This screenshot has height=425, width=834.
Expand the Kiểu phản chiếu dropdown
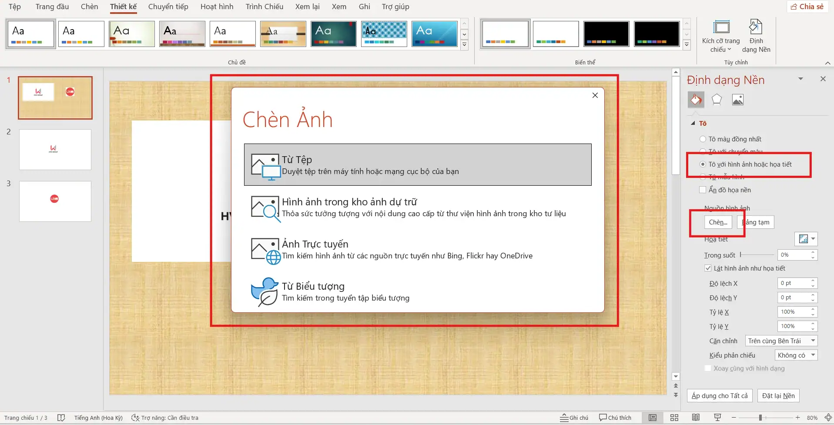[x=813, y=355]
